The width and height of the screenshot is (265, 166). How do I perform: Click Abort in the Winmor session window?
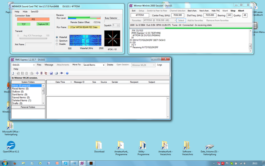[241, 11]
